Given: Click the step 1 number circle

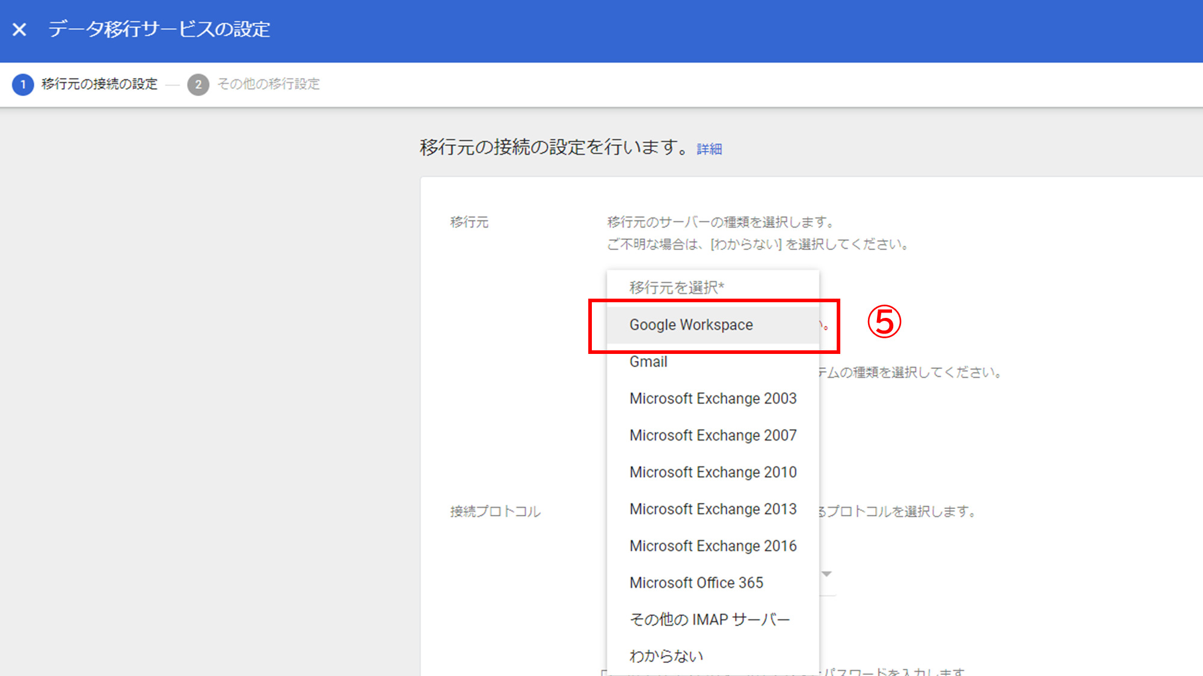Looking at the screenshot, I should [23, 84].
